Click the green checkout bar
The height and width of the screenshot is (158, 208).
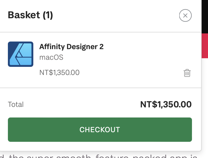tap(100, 129)
